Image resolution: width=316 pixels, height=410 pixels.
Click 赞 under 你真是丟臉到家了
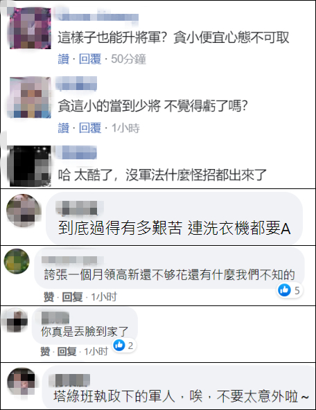point(45,351)
